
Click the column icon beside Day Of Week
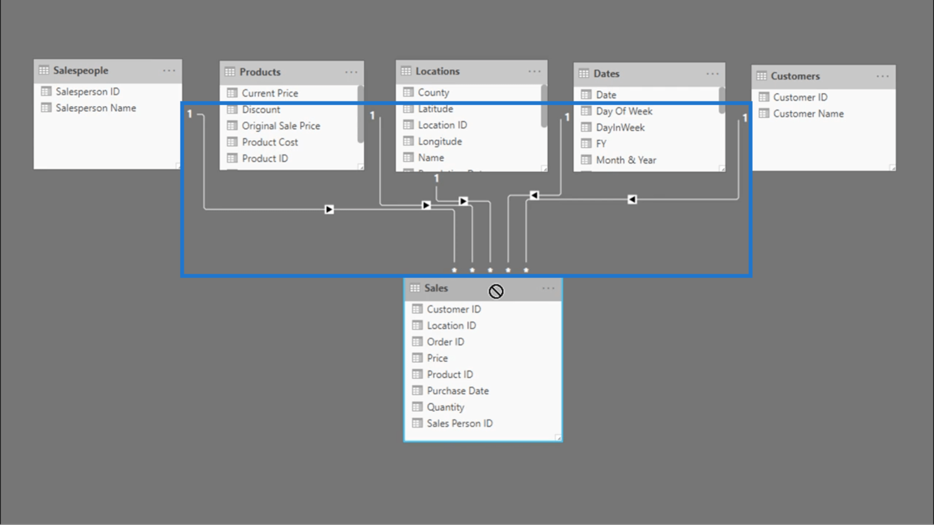pos(586,111)
